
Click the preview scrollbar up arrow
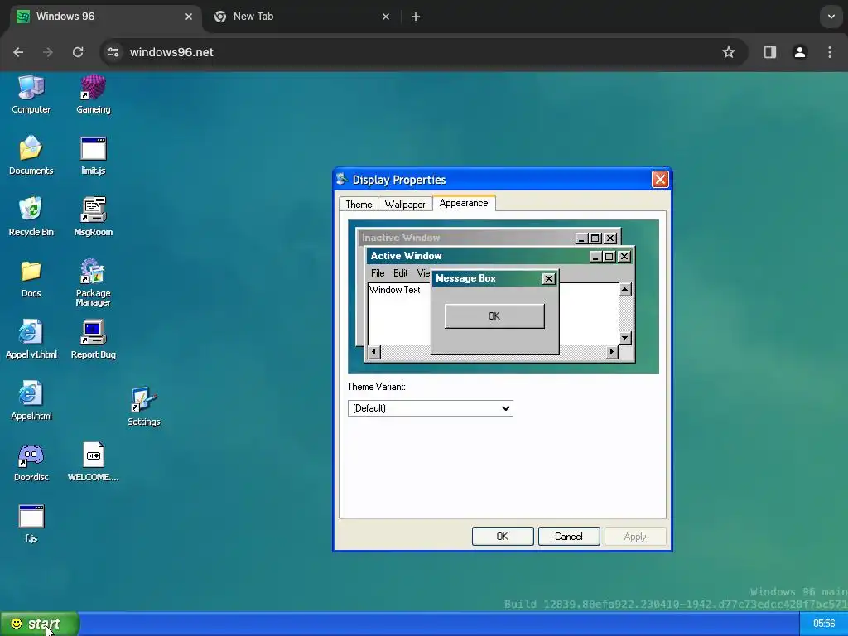point(624,289)
